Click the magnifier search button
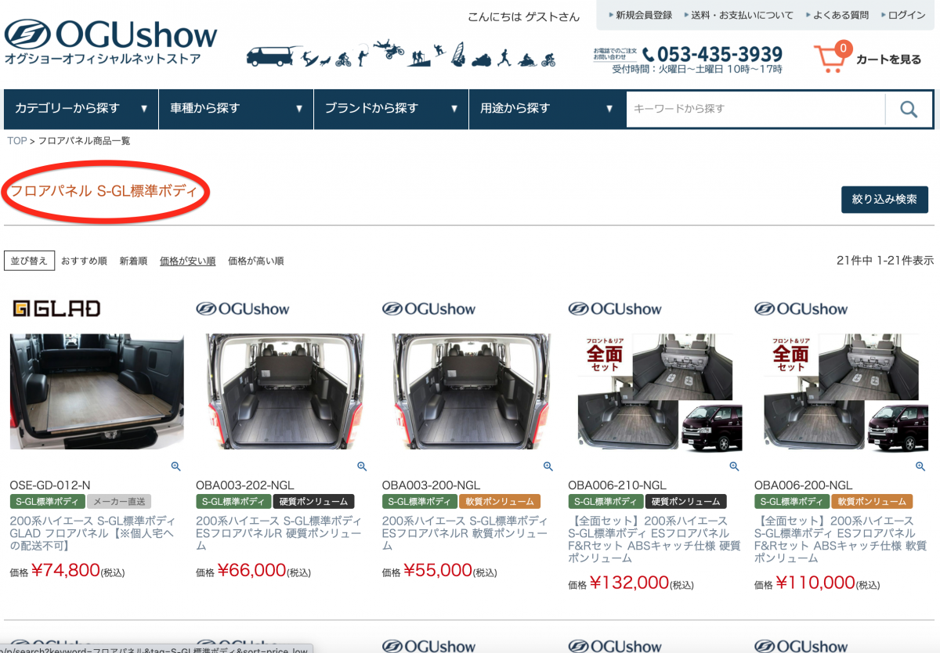The height and width of the screenshot is (653, 940). [x=908, y=109]
